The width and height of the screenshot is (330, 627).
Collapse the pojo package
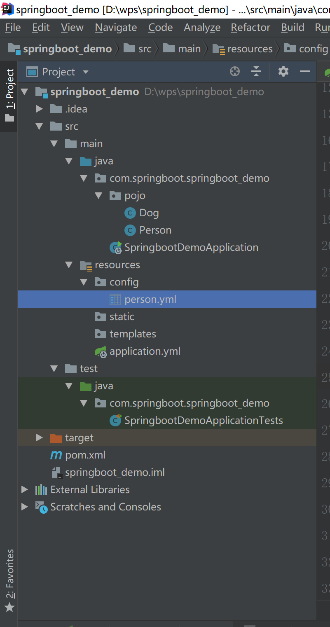click(98, 195)
